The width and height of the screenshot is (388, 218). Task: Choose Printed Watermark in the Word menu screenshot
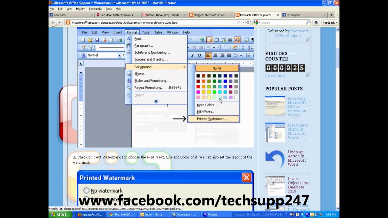213,119
